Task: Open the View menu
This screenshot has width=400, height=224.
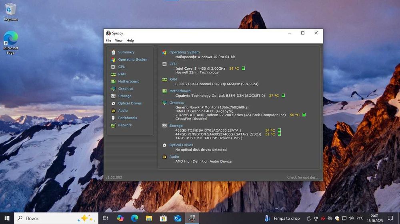Action: pos(119,40)
